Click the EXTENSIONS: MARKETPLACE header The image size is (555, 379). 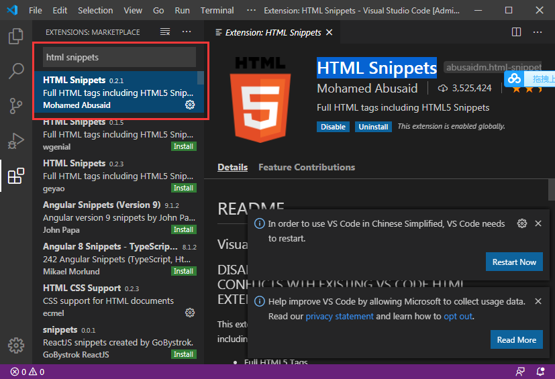(x=93, y=32)
